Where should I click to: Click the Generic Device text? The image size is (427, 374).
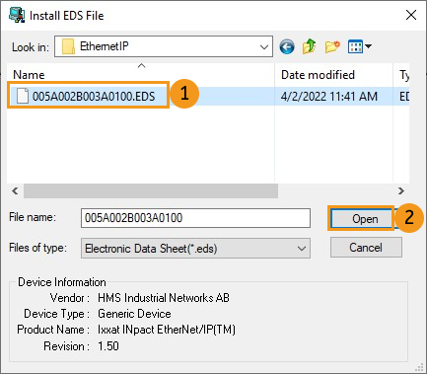(134, 314)
